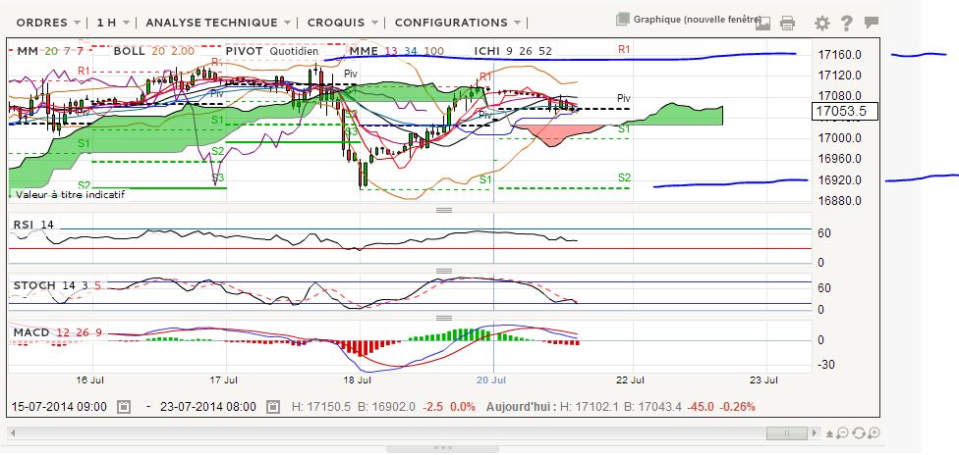Click the 'B: 17043.4' today's low value
The width and height of the screenshot is (959, 455).
click(652, 406)
